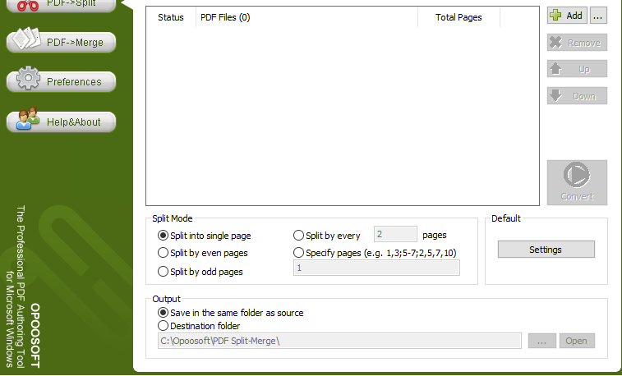Click the Status column header
This screenshot has width=622, height=376.
point(171,17)
